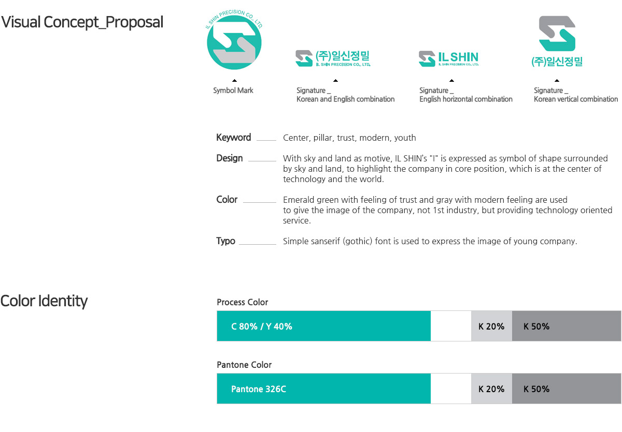Click the Typo label
This screenshot has height=432, width=622.
(226, 241)
